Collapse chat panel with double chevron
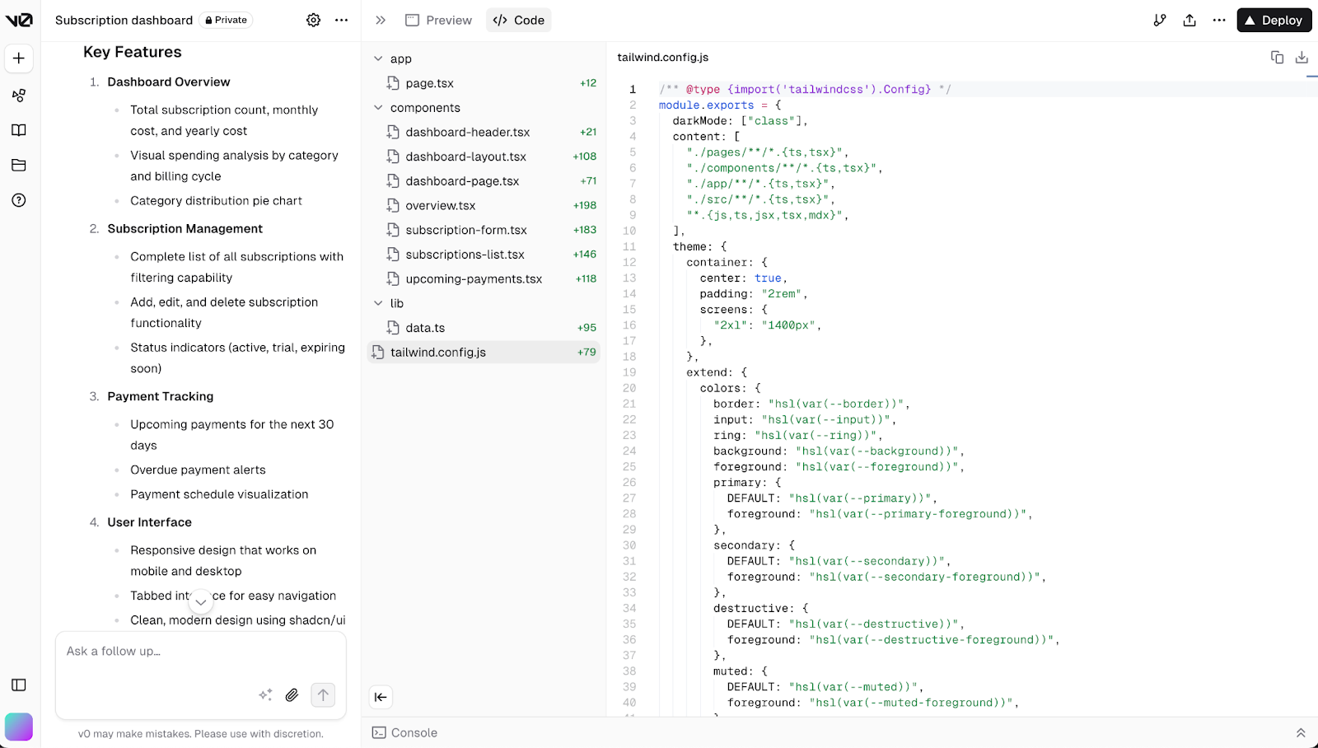Screen dimensions: 1318x748 [x=381, y=21]
